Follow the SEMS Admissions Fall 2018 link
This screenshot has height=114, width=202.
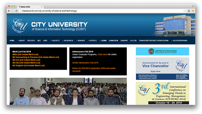[x=85, y=62]
